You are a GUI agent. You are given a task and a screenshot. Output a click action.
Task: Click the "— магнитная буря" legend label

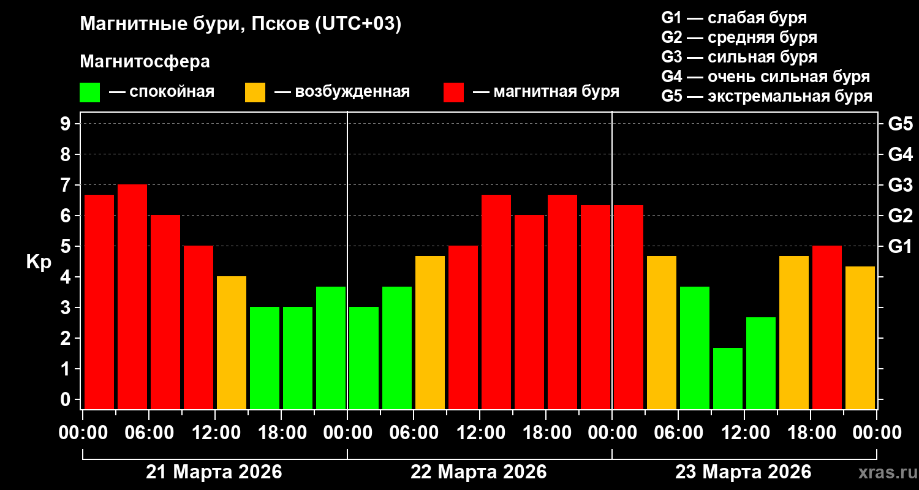pos(546,92)
